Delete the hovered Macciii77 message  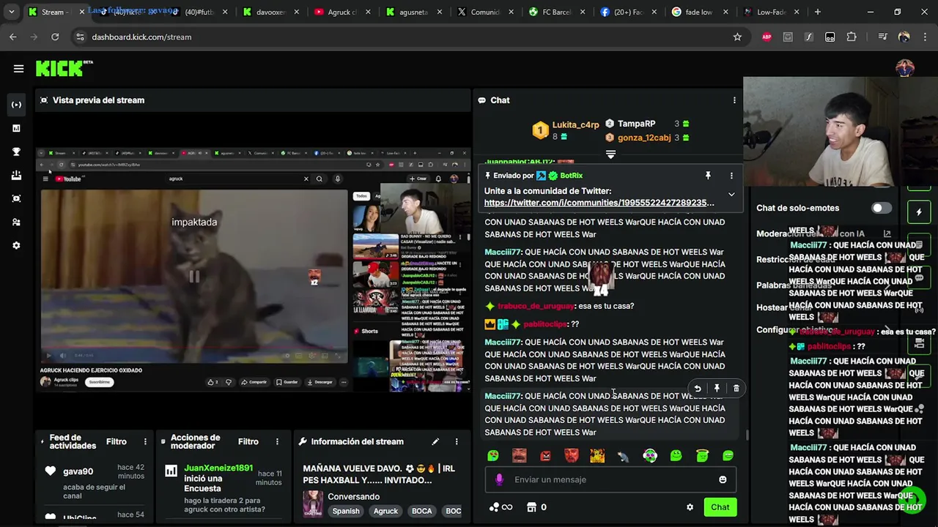(x=736, y=389)
